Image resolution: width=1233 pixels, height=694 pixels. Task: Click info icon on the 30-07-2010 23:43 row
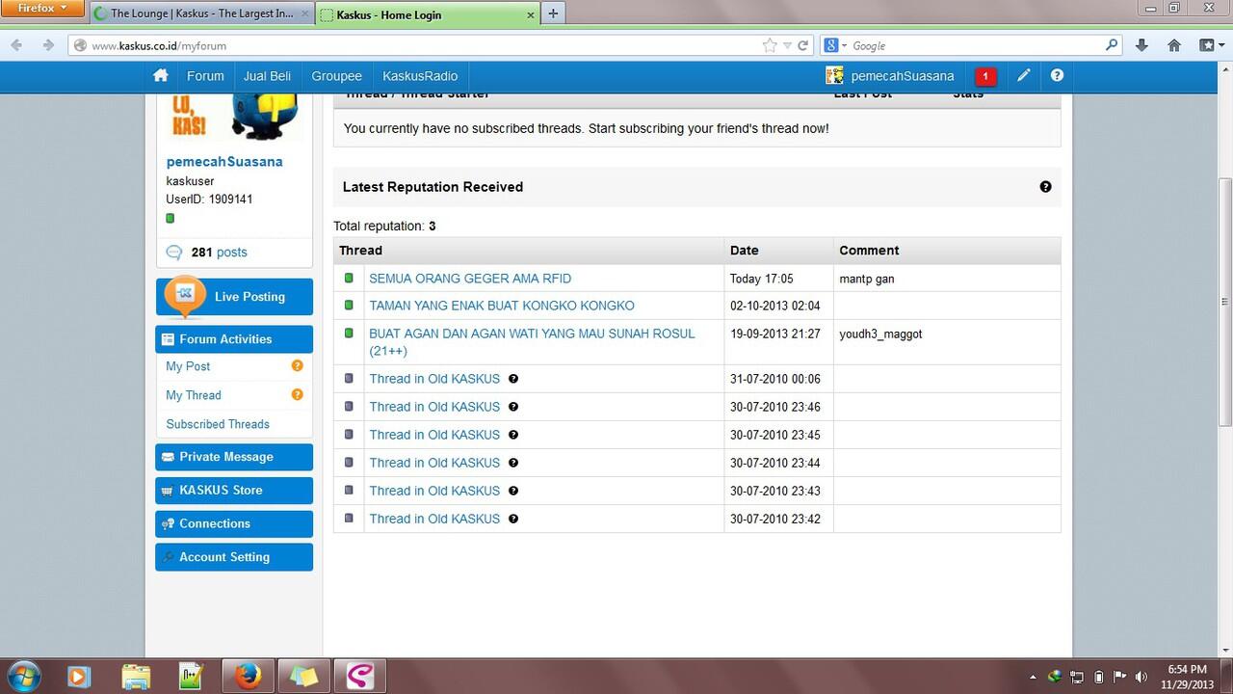pos(513,491)
